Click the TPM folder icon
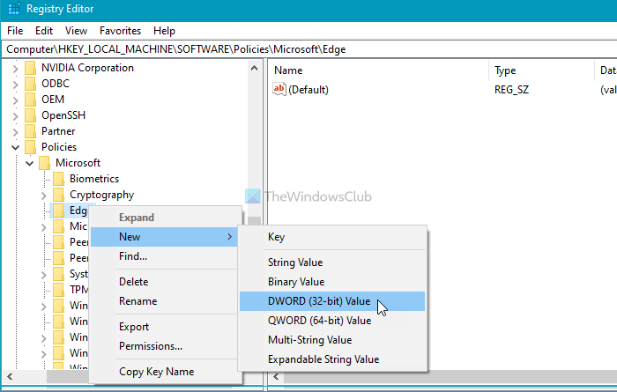Viewport: 617px width, 392px height. (59, 290)
